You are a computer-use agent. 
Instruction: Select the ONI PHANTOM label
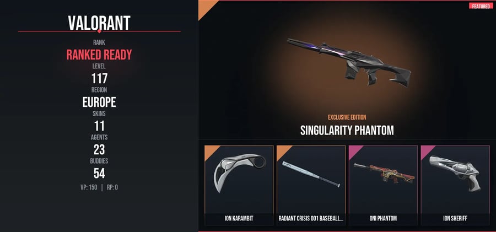pos(383,218)
